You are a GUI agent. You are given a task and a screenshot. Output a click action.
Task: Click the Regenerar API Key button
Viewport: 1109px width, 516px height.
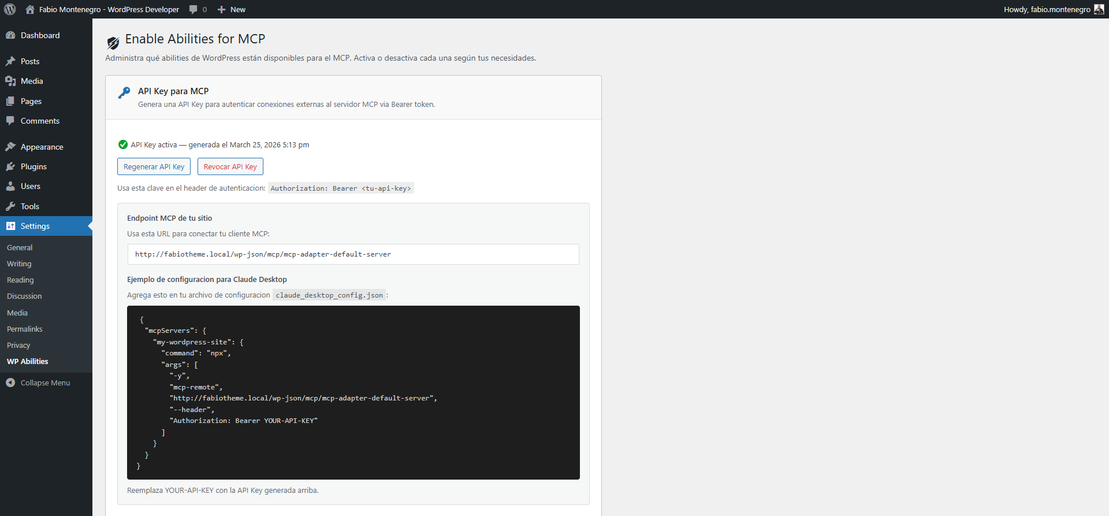154,166
